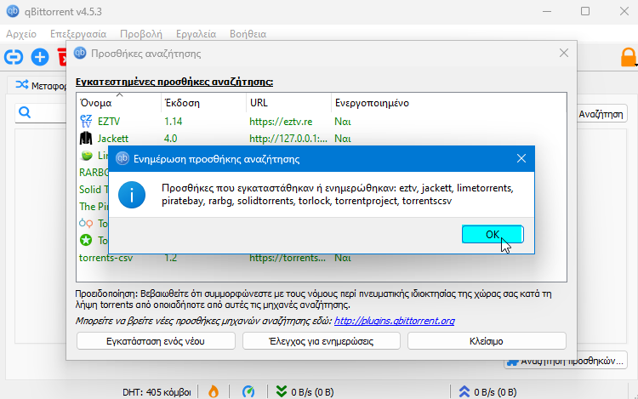Toggle alternative speed limits gauge icon
The image size is (638, 399).
click(248, 391)
